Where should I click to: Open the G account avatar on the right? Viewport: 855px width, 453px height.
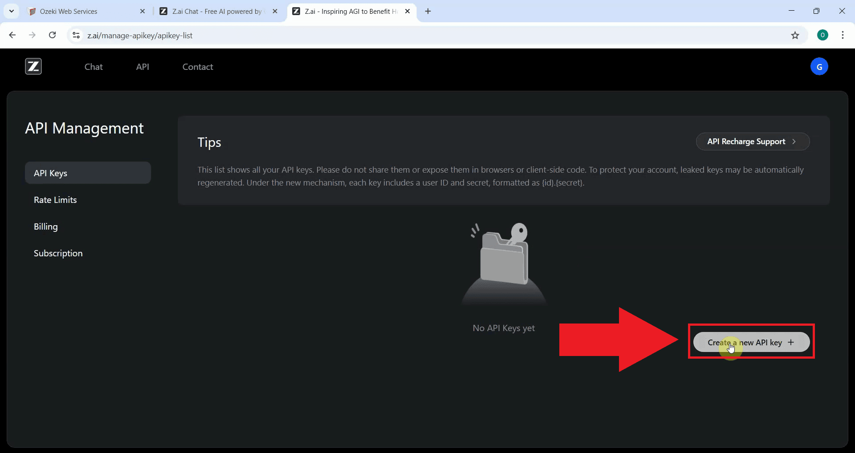pos(820,66)
